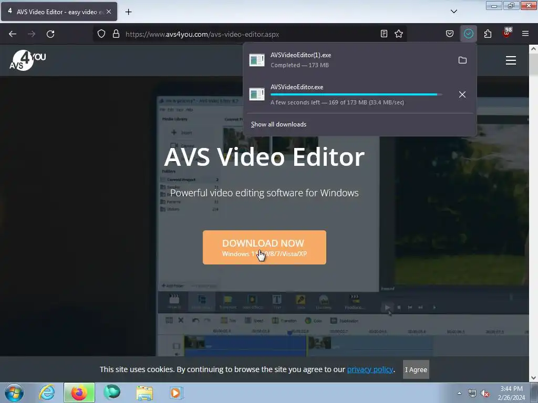The image size is (538, 403).
Task: Launch the media player taskbar icon
Action: coord(177,393)
